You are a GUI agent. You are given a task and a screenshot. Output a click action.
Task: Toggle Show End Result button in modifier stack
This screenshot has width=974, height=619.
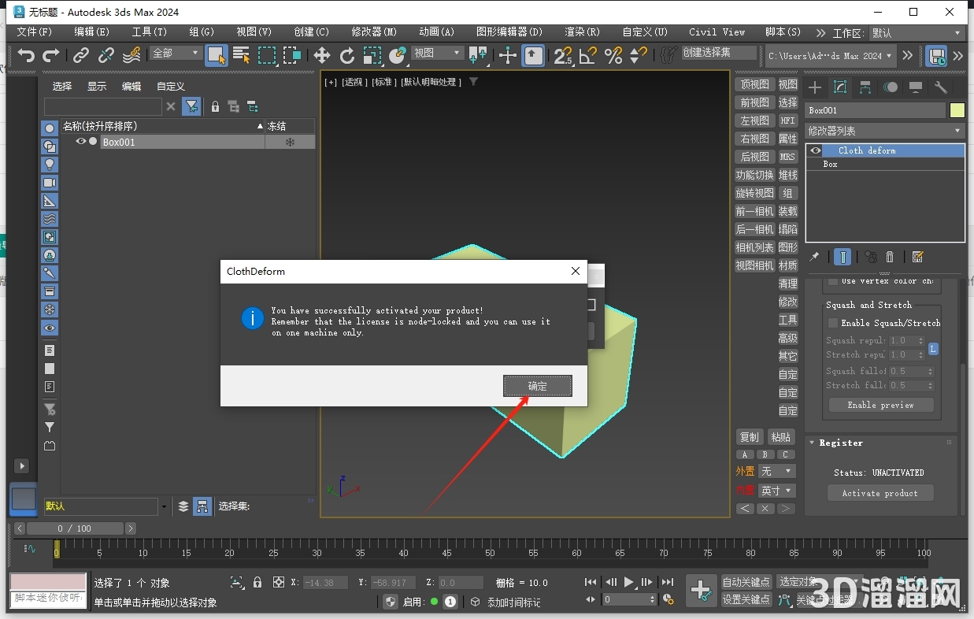pos(843,257)
